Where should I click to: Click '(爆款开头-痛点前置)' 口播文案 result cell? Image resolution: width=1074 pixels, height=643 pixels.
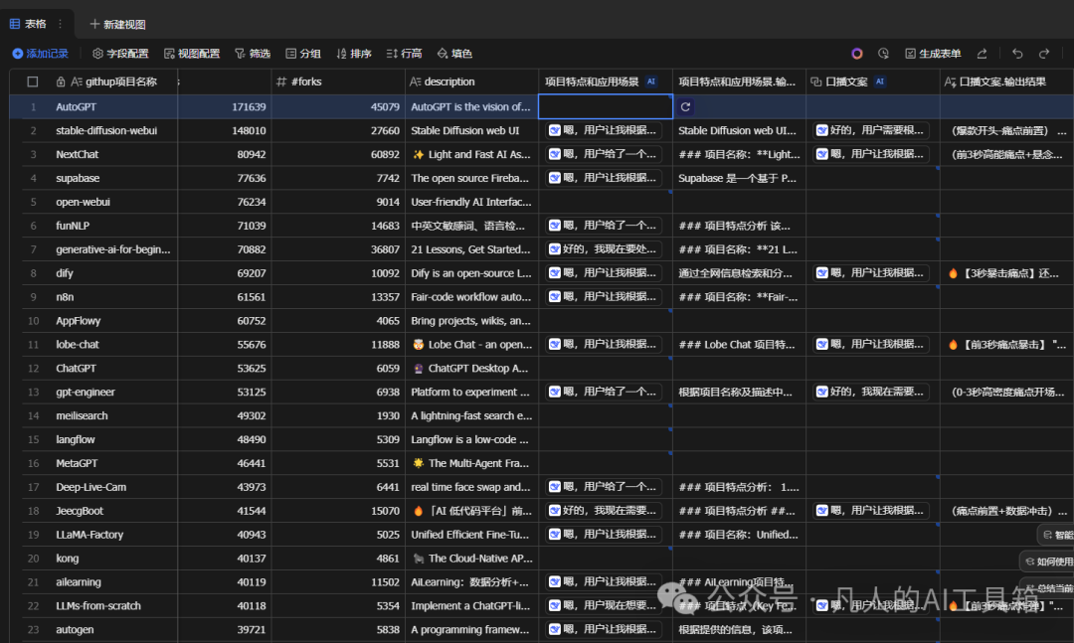[1006, 131]
